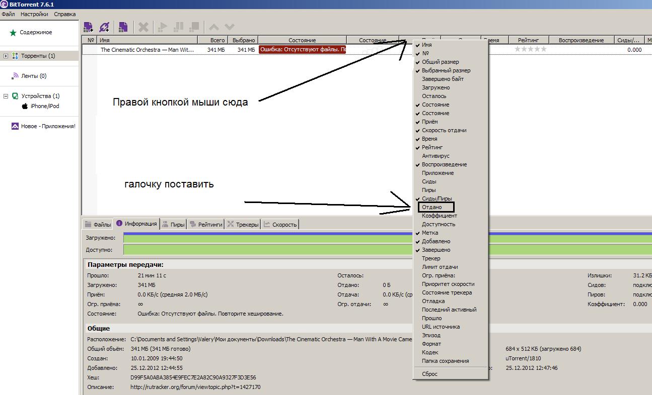The image size is (652, 395).
Task: Move torrent up the queue arrow
Action: [214, 27]
